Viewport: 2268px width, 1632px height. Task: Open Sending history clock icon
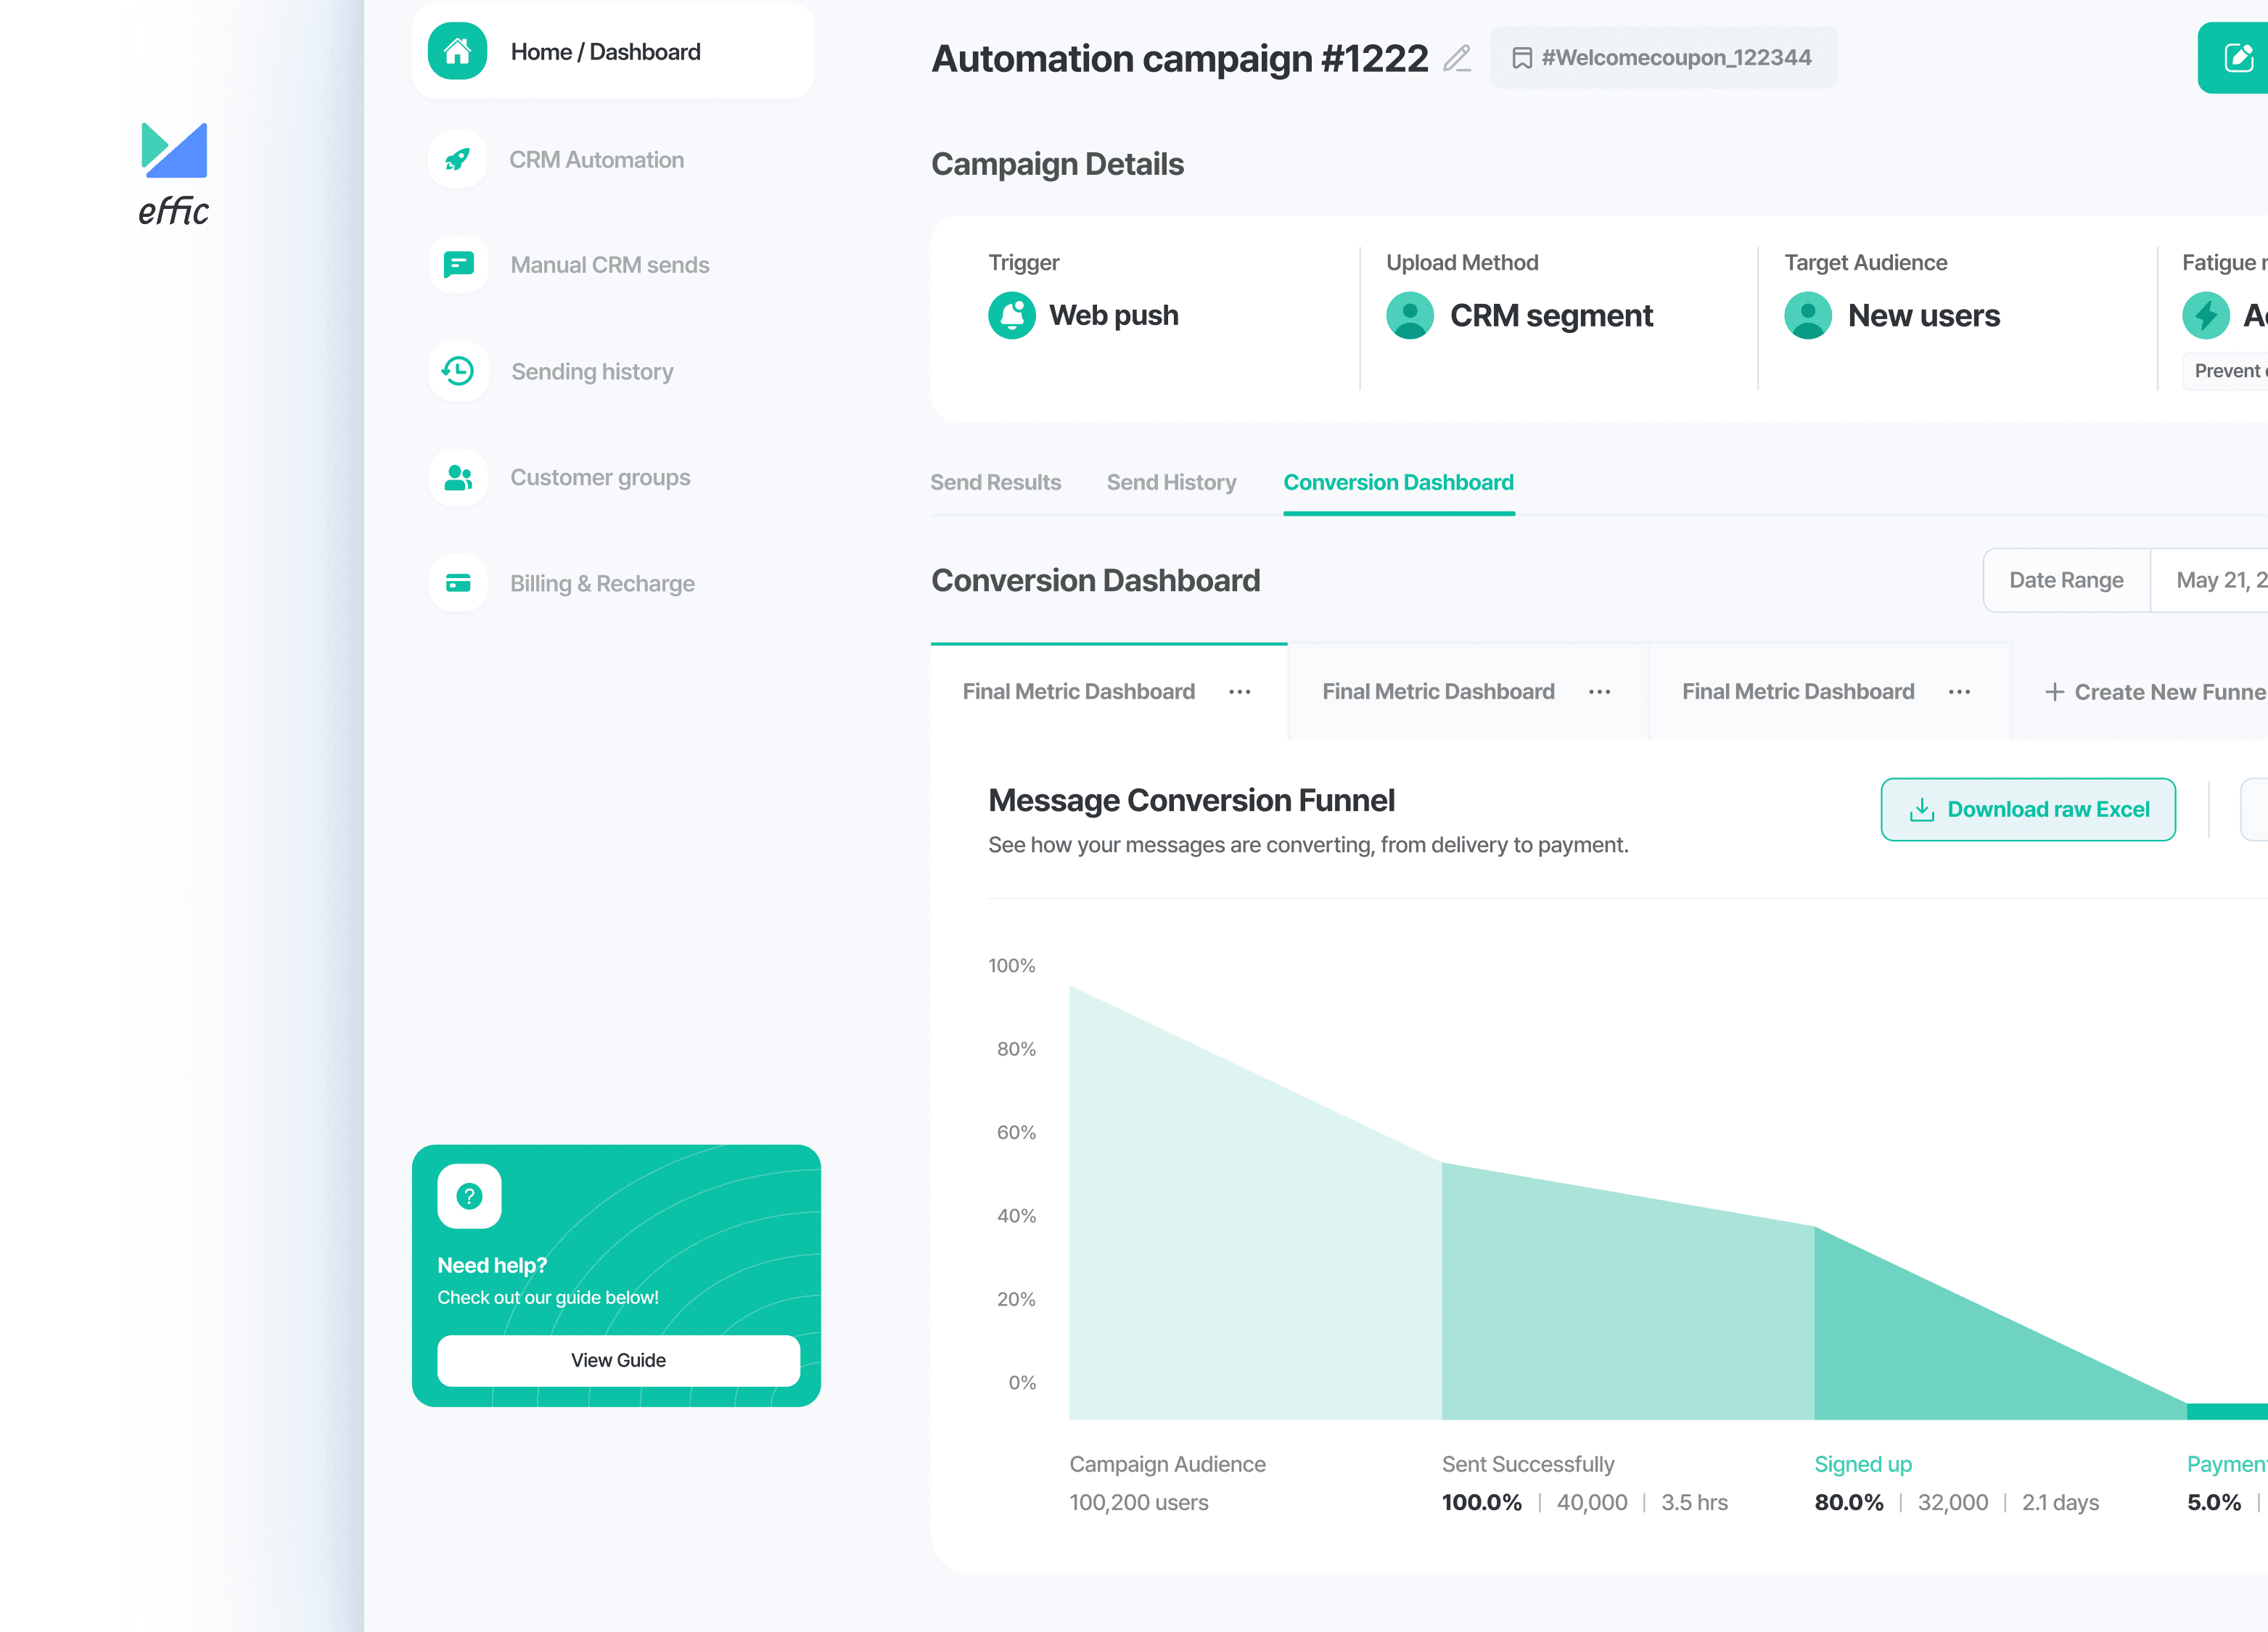coord(458,371)
